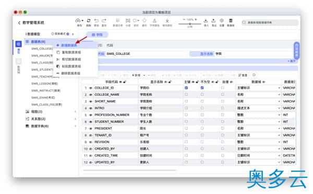The width and height of the screenshot is (313, 194).
Task: Click the 数据表 list icon in the tree
Action: pyautogui.click(x=27, y=42)
